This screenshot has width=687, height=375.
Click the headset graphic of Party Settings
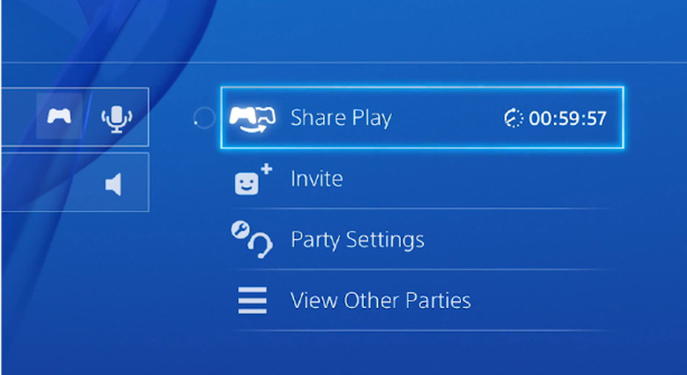coord(260,246)
